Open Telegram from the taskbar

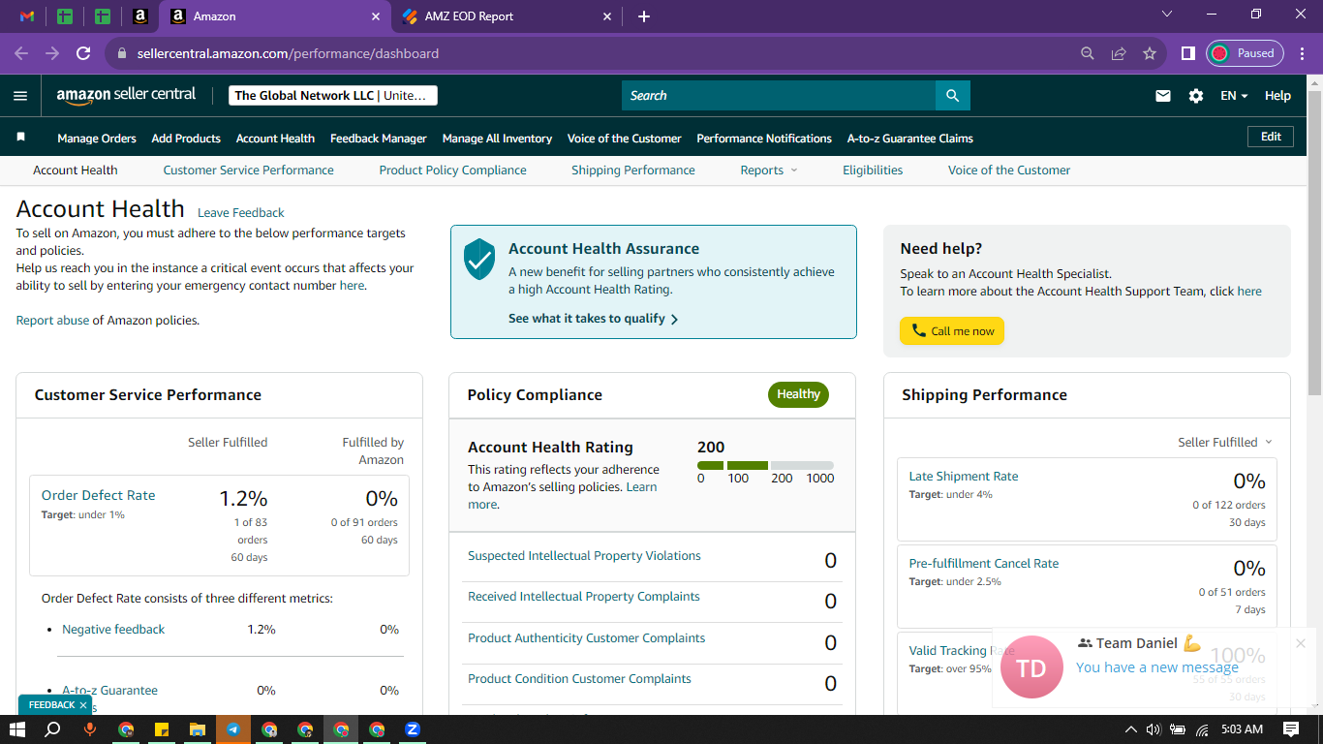pyautogui.click(x=233, y=729)
